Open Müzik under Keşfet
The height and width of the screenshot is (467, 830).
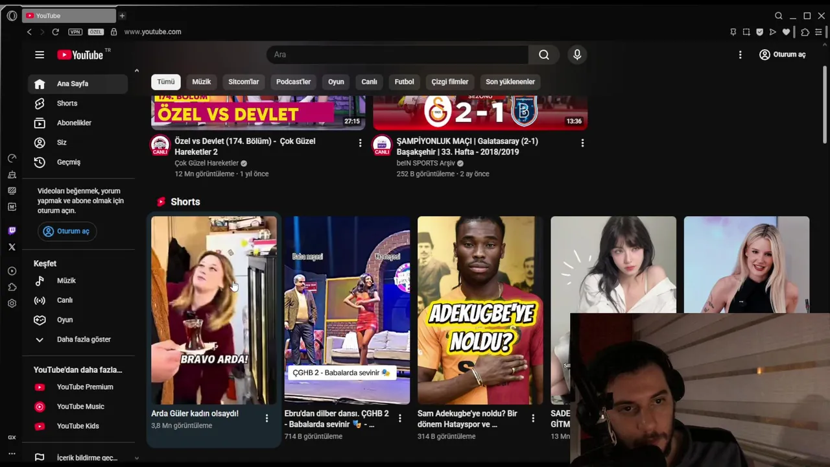tap(78, 281)
